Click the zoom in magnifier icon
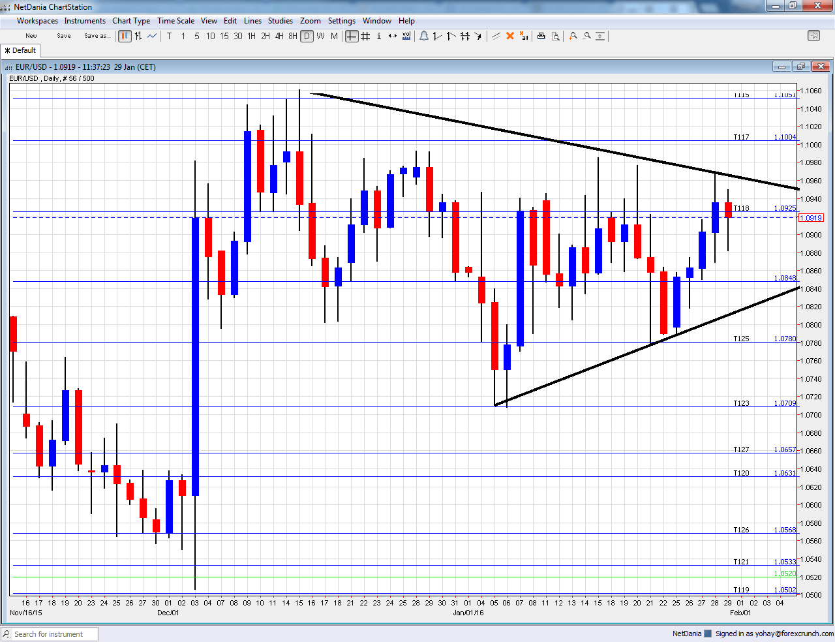This screenshot has height=642, width=835. tap(573, 36)
